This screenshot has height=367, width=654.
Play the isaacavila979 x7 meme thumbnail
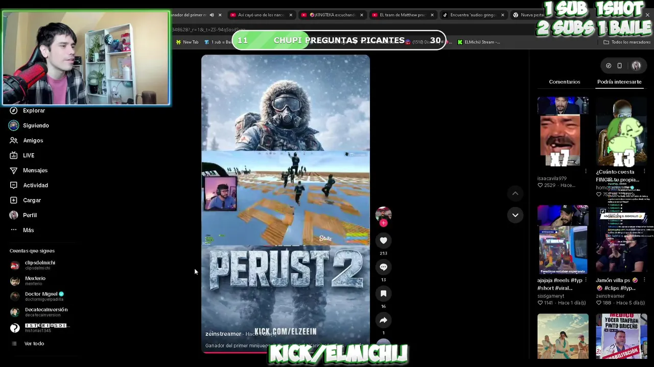[x=563, y=132]
